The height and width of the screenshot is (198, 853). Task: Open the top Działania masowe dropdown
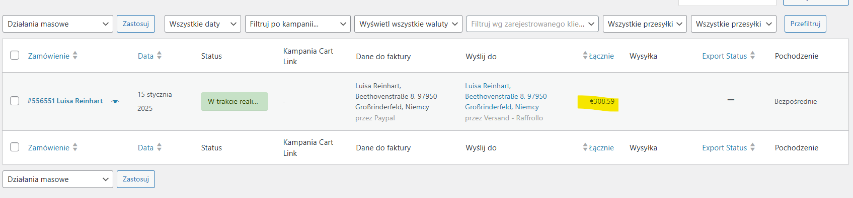[58, 24]
